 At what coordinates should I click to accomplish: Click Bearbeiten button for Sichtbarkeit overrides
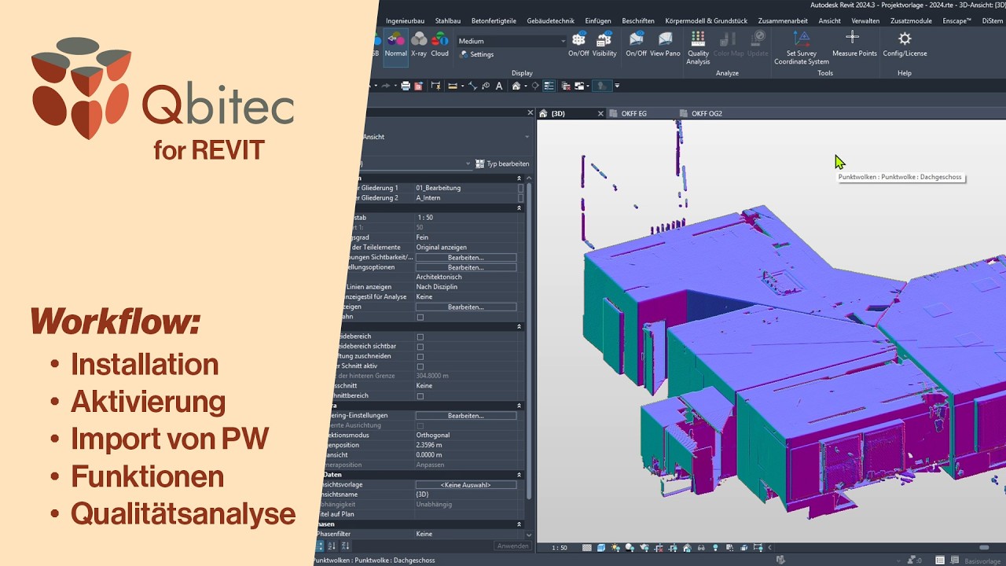[466, 257]
